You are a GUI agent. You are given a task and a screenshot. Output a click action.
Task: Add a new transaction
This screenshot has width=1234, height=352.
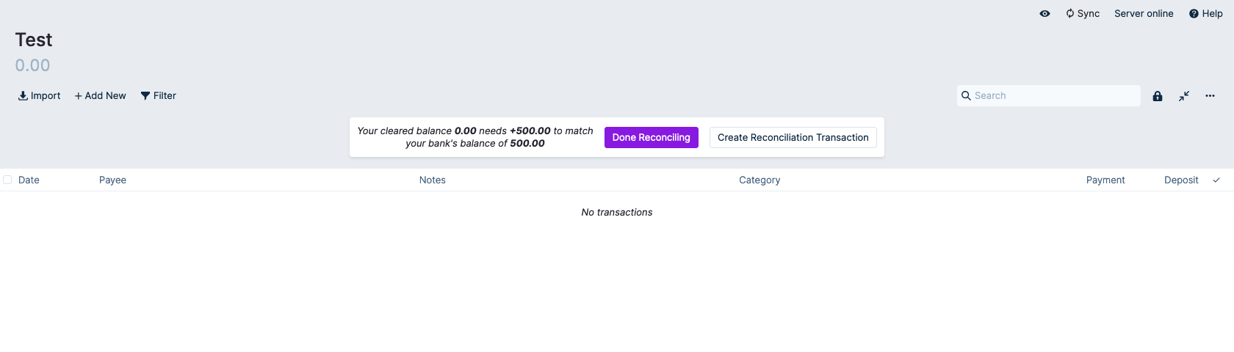click(x=101, y=96)
